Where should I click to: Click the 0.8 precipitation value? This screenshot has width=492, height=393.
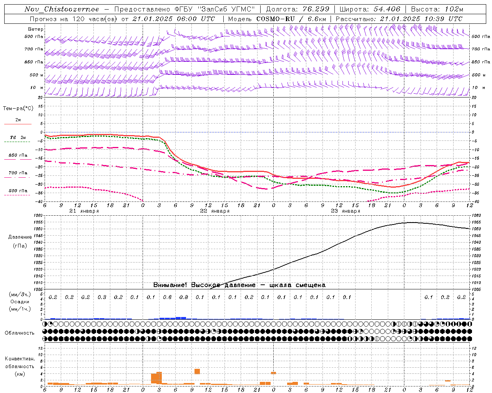tap(184, 297)
